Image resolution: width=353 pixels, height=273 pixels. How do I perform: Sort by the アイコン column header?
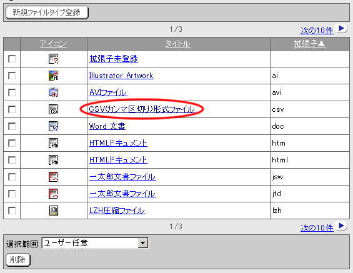pos(53,44)
